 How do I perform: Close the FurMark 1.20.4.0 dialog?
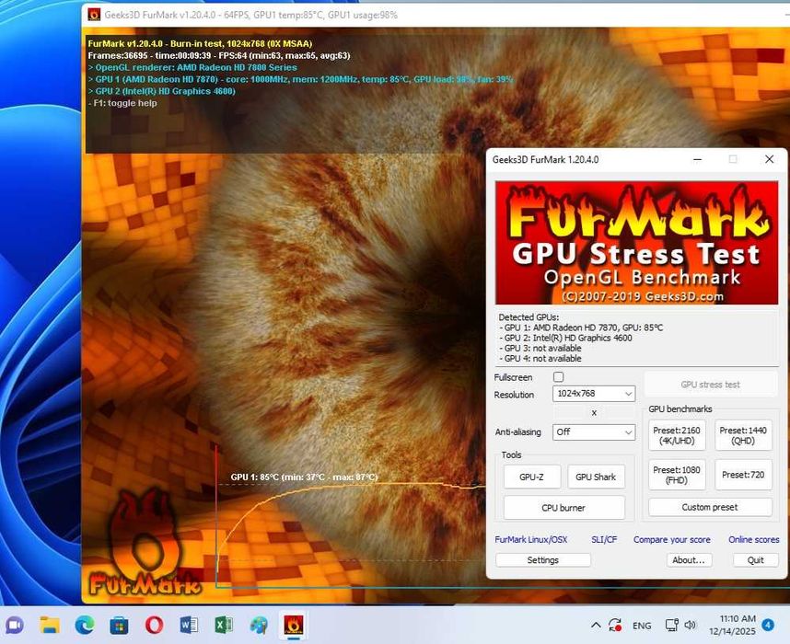770,159
